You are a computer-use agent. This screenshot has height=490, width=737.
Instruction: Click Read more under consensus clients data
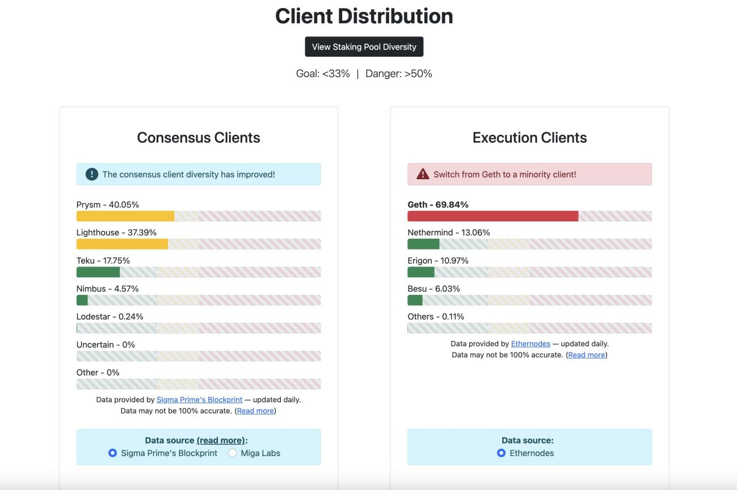(x=255, y=411)
